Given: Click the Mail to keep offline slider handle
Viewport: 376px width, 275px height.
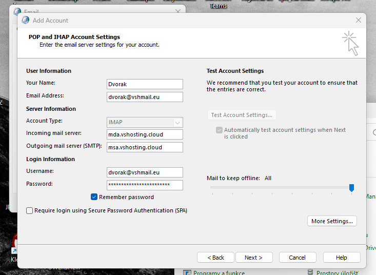Looking at the screenshot, I should click(x=351, y=188).
